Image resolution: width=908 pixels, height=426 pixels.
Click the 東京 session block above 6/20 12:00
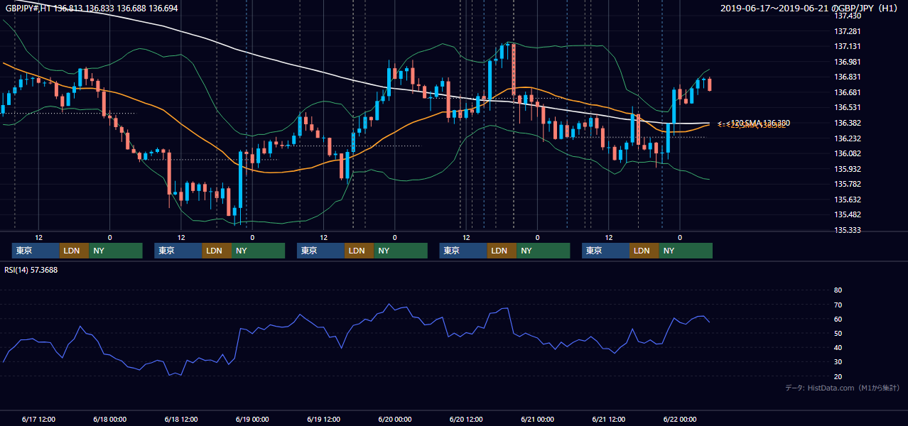463,251
